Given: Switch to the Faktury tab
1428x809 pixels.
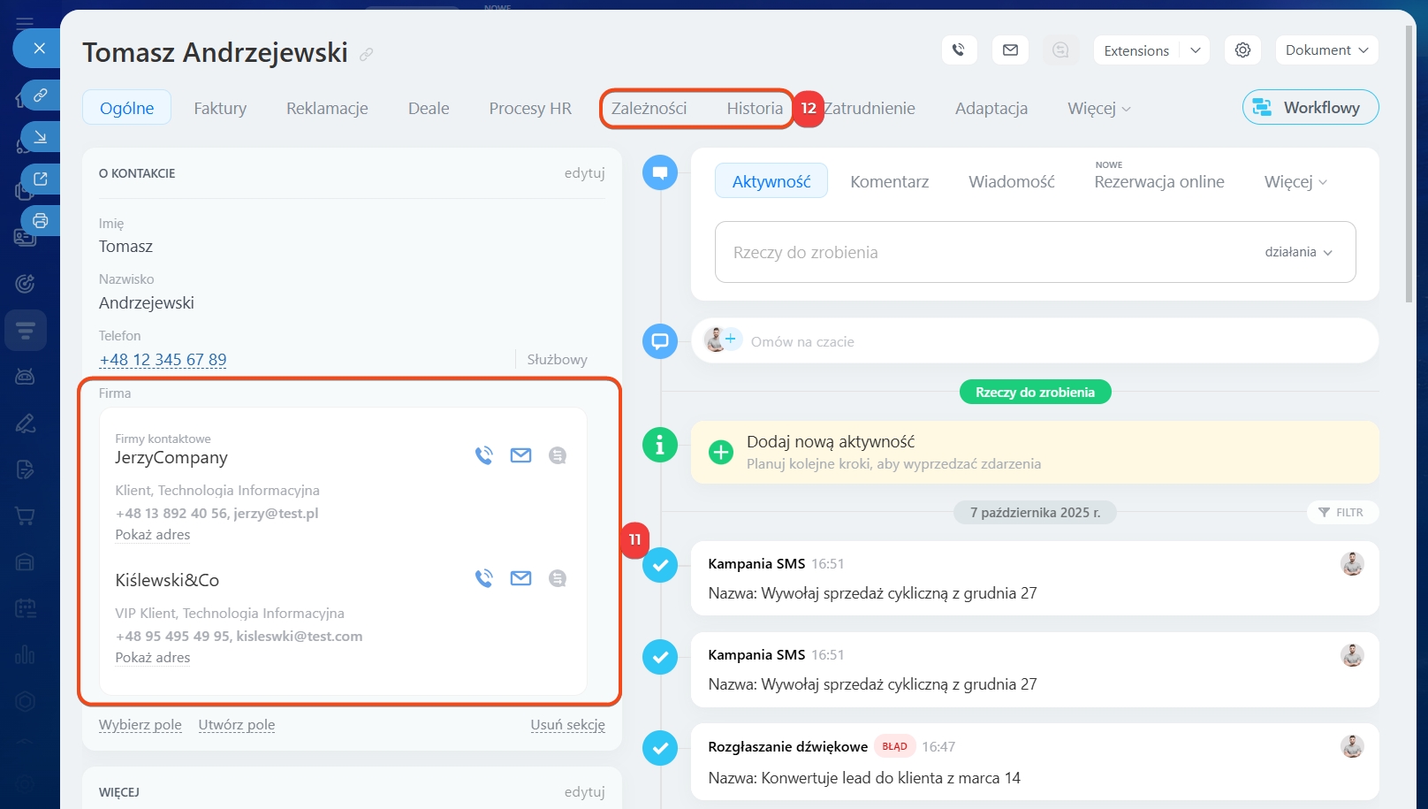Looking at the screenshot, I should click(220, 109).
